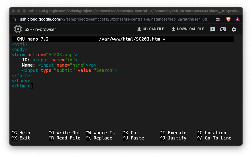252x157 pixels.
Task: Click the ^\ Replace shortcut
Action: (x=99, y=138)
